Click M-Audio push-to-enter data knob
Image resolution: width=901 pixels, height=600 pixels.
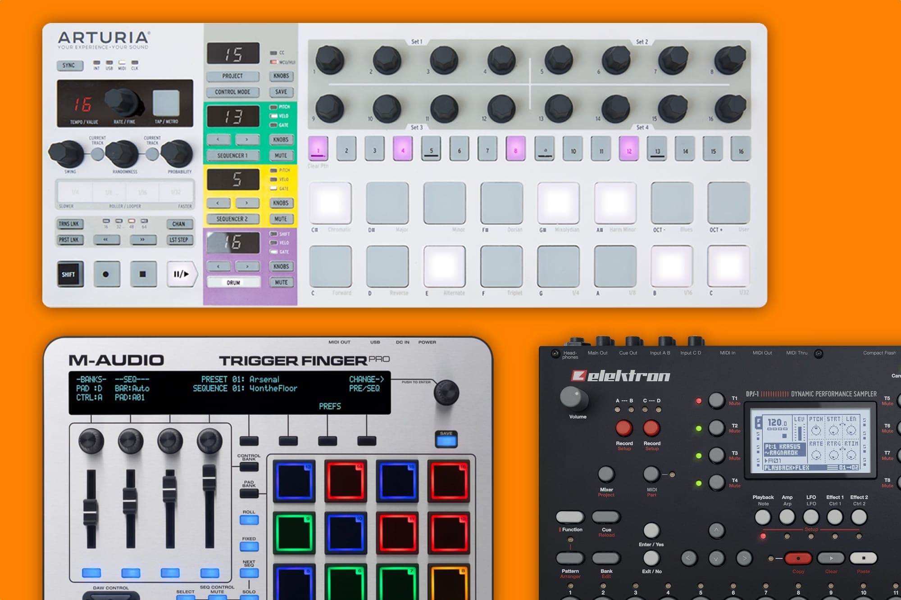pyautogui.click(x=446, y=392)
